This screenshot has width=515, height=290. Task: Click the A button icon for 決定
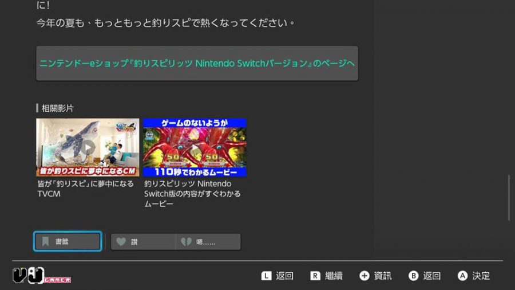(462, 276)
